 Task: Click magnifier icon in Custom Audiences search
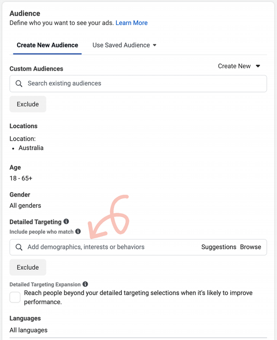pyautogui.click(x=19, y=84)
